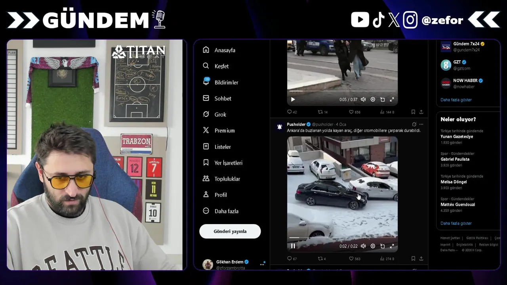Expand the Ankara car video to fullscreen
The height and width of the screenshot is (285, 507).
(392, 246)
